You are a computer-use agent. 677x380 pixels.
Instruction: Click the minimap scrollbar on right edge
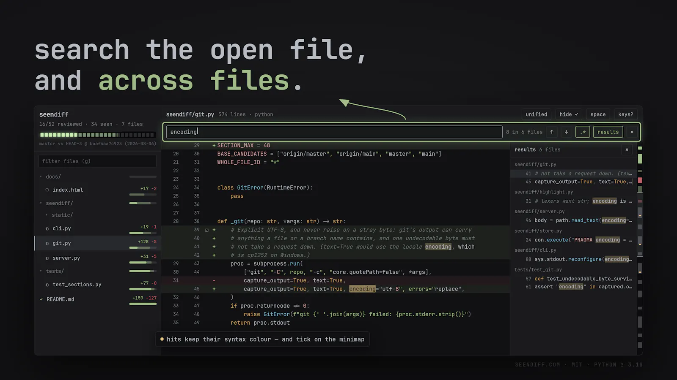[640, 249]
